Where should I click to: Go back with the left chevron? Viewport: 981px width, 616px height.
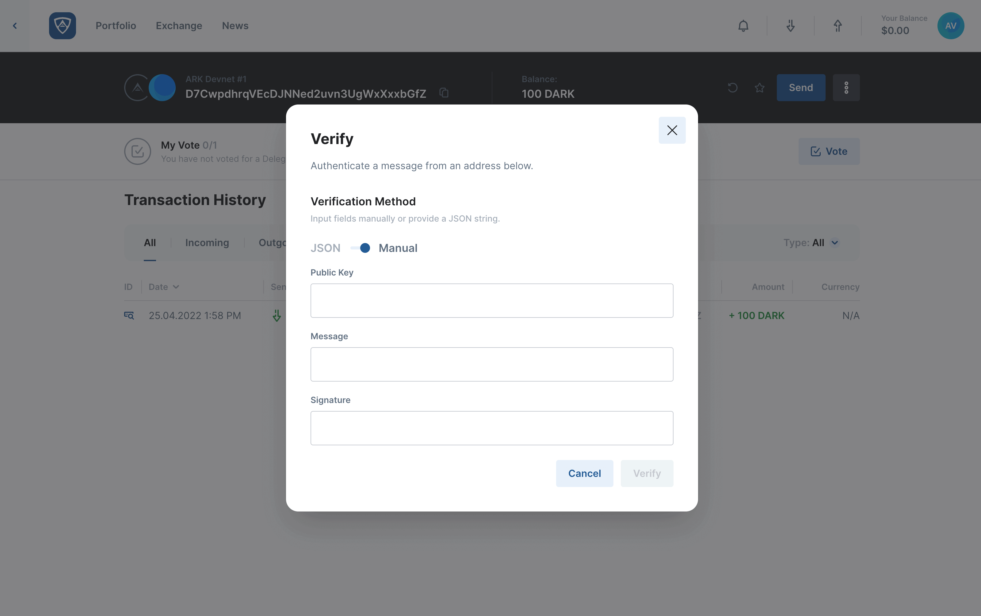click(x=15, y=26)
